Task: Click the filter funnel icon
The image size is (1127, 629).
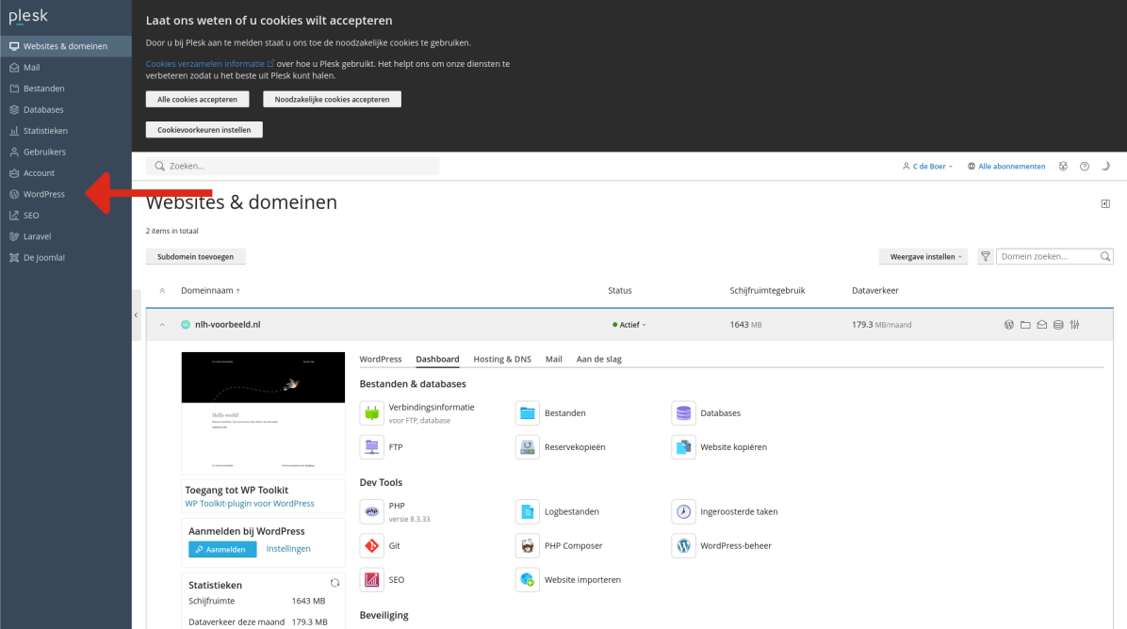Action: click(x=986, y=256)
